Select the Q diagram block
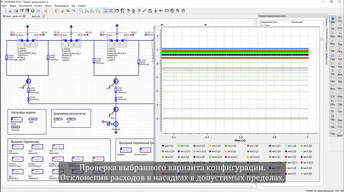This screenshot has width=344, height=192. tap(58, 119)
